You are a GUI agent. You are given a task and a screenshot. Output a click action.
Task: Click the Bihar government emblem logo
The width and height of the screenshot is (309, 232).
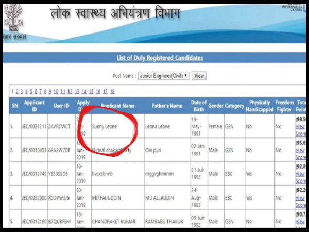coord(13,18)
